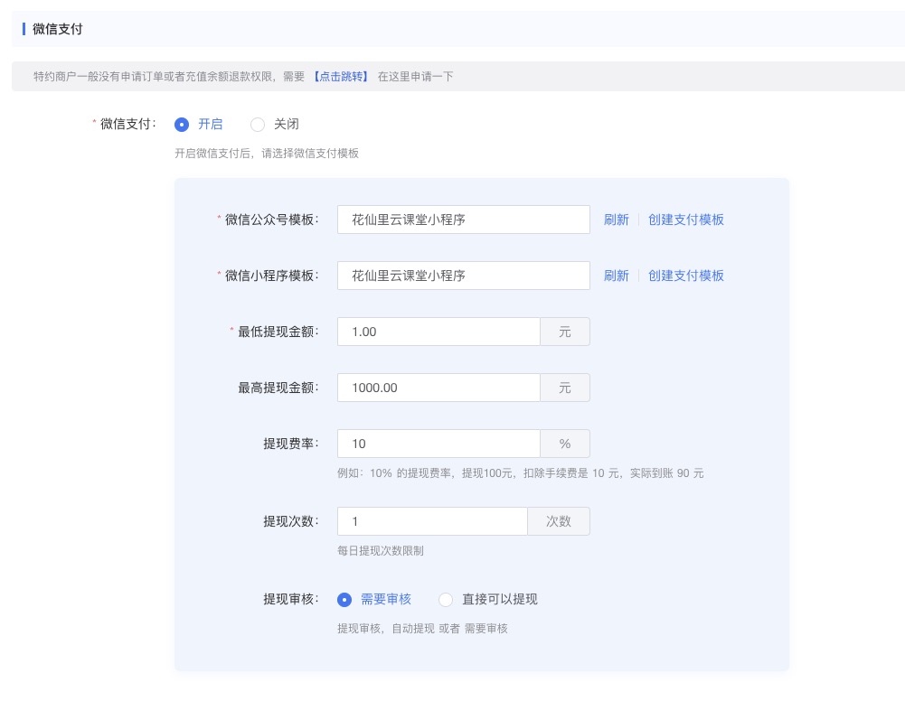This screenshot has width=905, height=720.
Task: Click the 微信小程序模板 field label
Action: click(271, 276)
